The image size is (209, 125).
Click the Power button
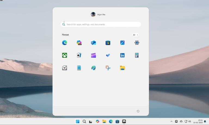point(138,111)
